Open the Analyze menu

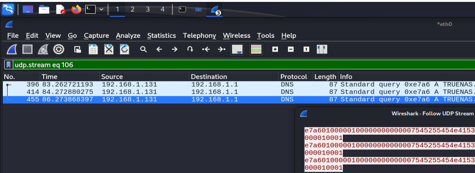[128, 36]
